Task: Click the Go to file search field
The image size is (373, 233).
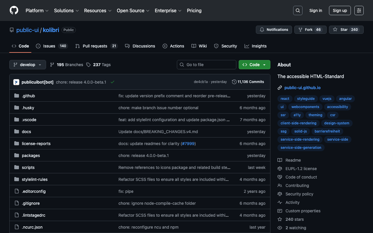Action: pos(206,65)
